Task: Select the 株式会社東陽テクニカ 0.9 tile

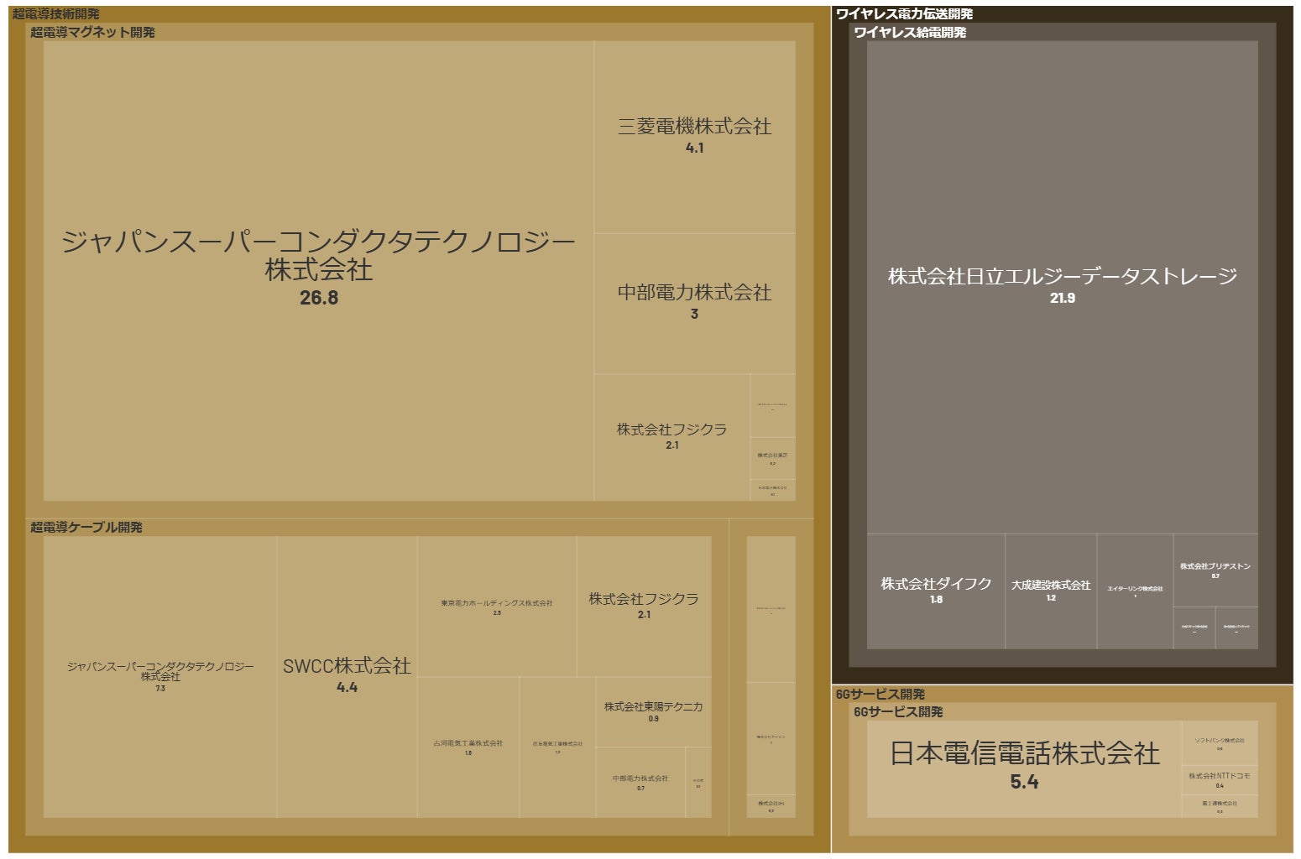Action: (x=653, y=711)
